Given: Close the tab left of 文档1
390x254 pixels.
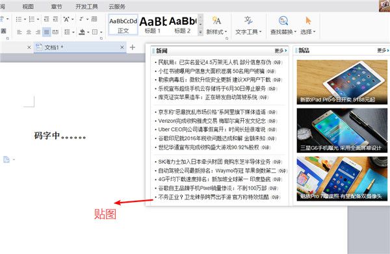Looking at the screenshot, I should point(29,47).
